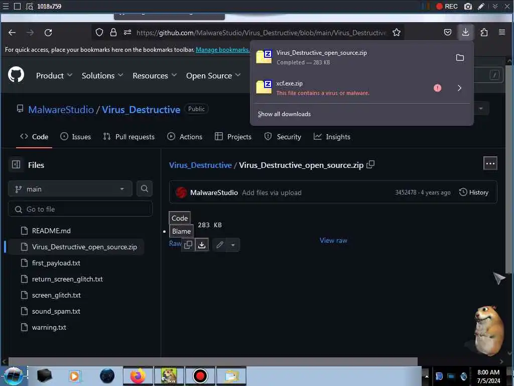
Task: Click the Go to file search field
Action: point(80,209)
